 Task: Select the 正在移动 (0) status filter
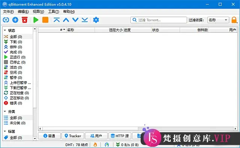pyautogui.click(x=18, y=98)
